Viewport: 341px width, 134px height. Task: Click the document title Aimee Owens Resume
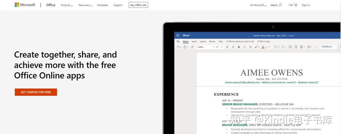click(x=270, y=36)
